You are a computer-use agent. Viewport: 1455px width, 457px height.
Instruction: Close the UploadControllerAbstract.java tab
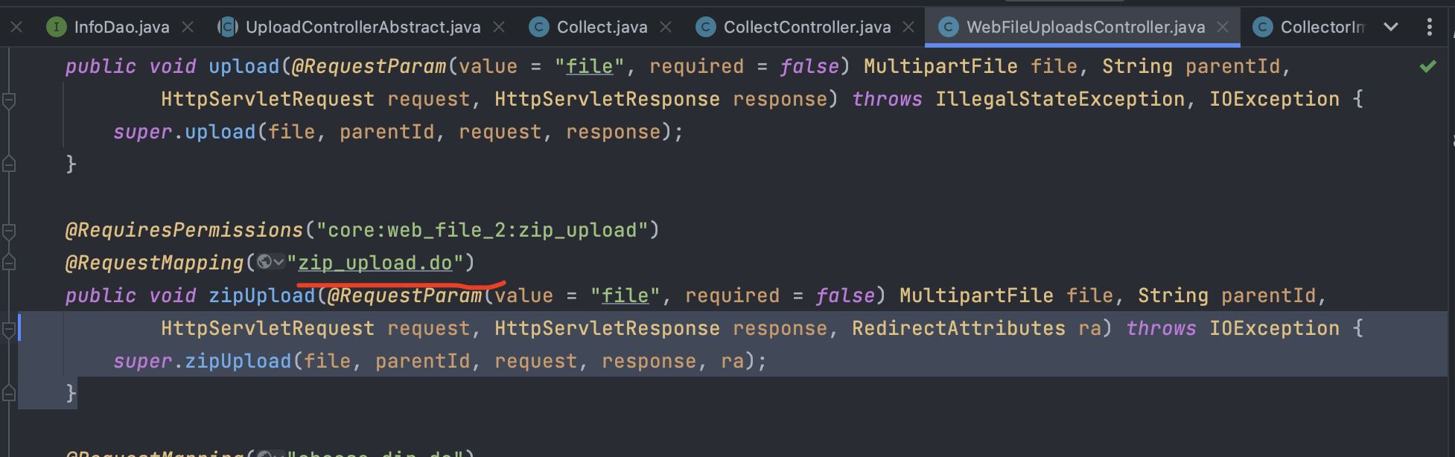click(499, 28)
